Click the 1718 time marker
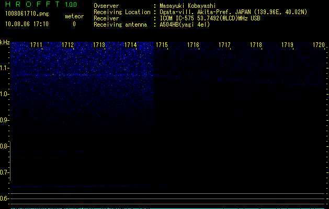This screenshot has width=329, height=209. tap(256, 45)
